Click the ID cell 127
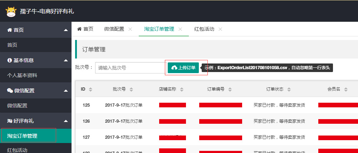The image size is (358, 153). point(86,137)
